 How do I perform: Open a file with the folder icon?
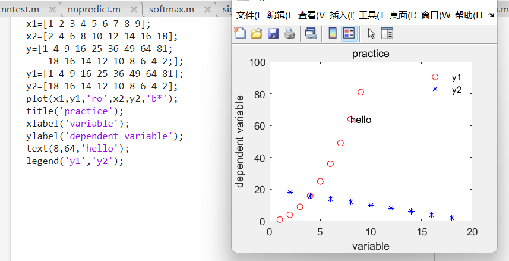coord(257,33)
